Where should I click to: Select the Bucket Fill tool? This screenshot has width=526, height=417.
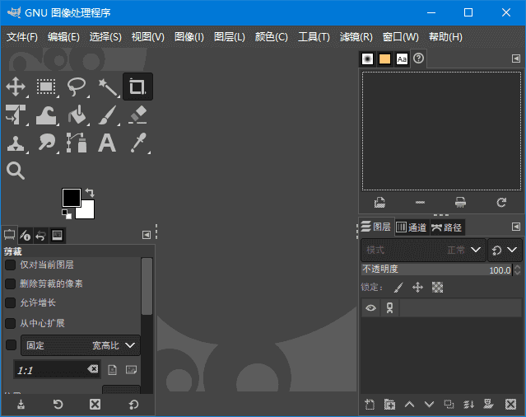[77, 115]
